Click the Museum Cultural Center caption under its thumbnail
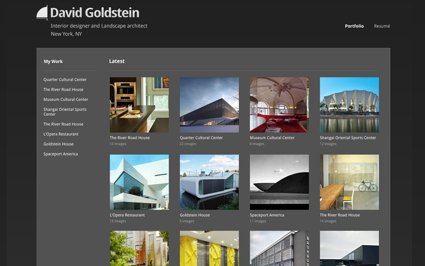 [272, 138]
